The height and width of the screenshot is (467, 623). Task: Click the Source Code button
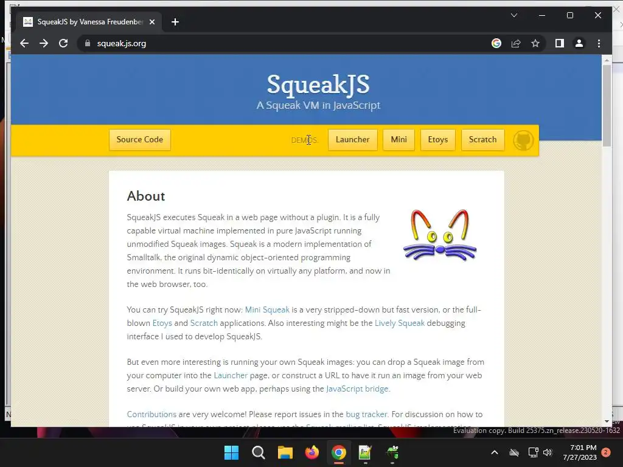(x=140, y=140)
